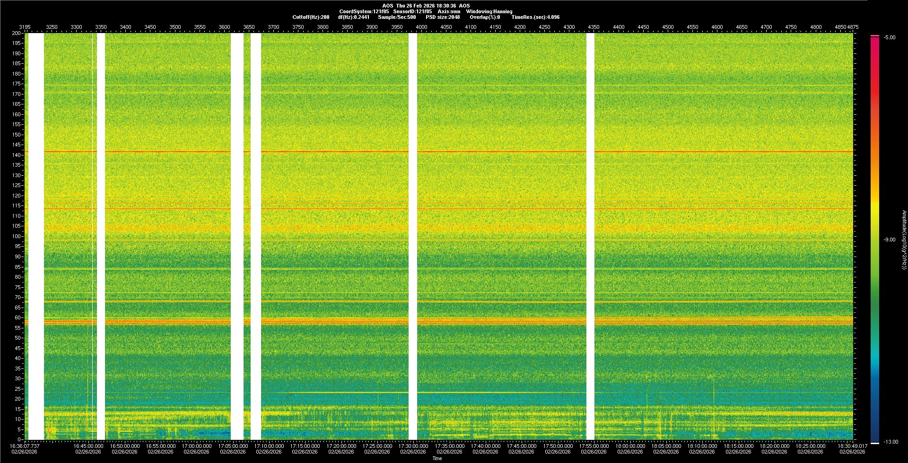Click the red 142 Hz spectral line
Image resolution: width=908 pixels, height=463 pixels.
[x=473, y=152]
